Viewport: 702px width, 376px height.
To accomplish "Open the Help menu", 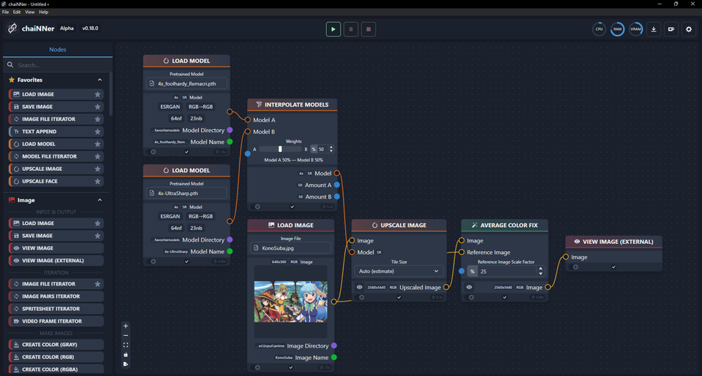I will pyautogui.click(x=43, y=12).
